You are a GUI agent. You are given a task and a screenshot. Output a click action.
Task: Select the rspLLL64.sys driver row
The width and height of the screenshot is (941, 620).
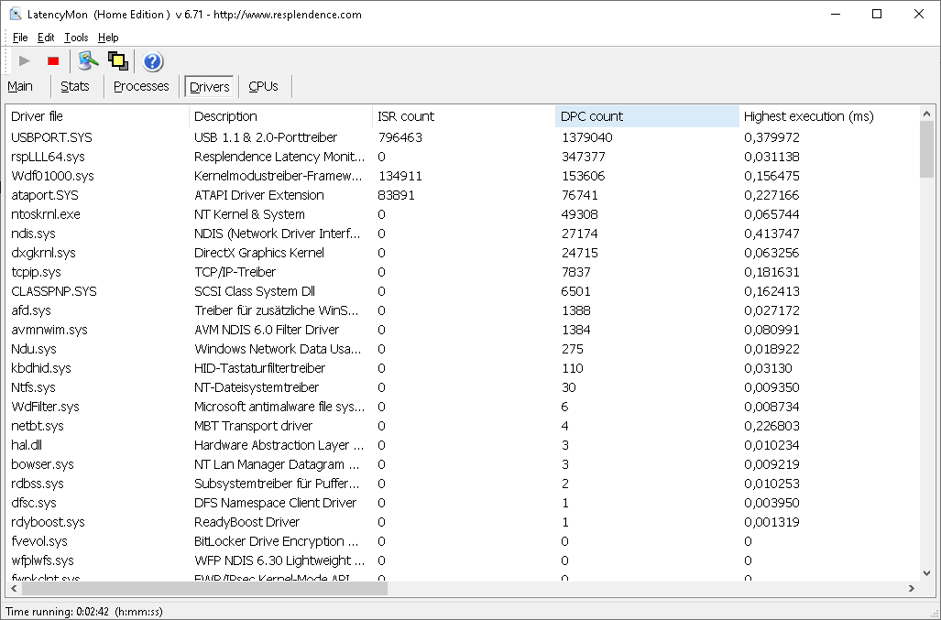point(462,157)
